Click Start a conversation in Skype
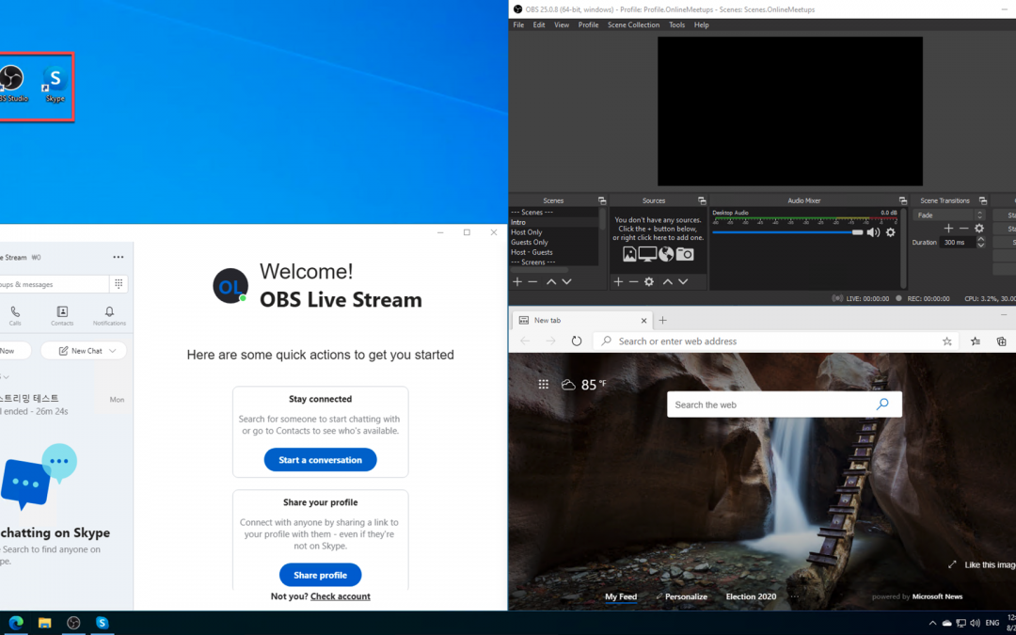1016x635 pixels. tap(320, 459)
